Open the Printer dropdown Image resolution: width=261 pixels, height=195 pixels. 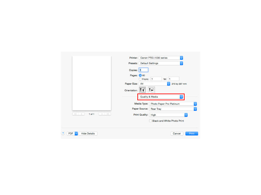[x=161, y=58]
